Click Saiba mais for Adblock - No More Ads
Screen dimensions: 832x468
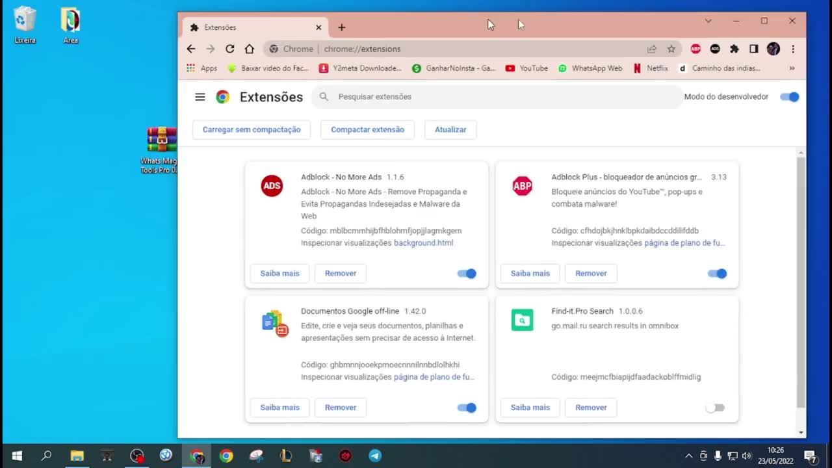[279, 274]
